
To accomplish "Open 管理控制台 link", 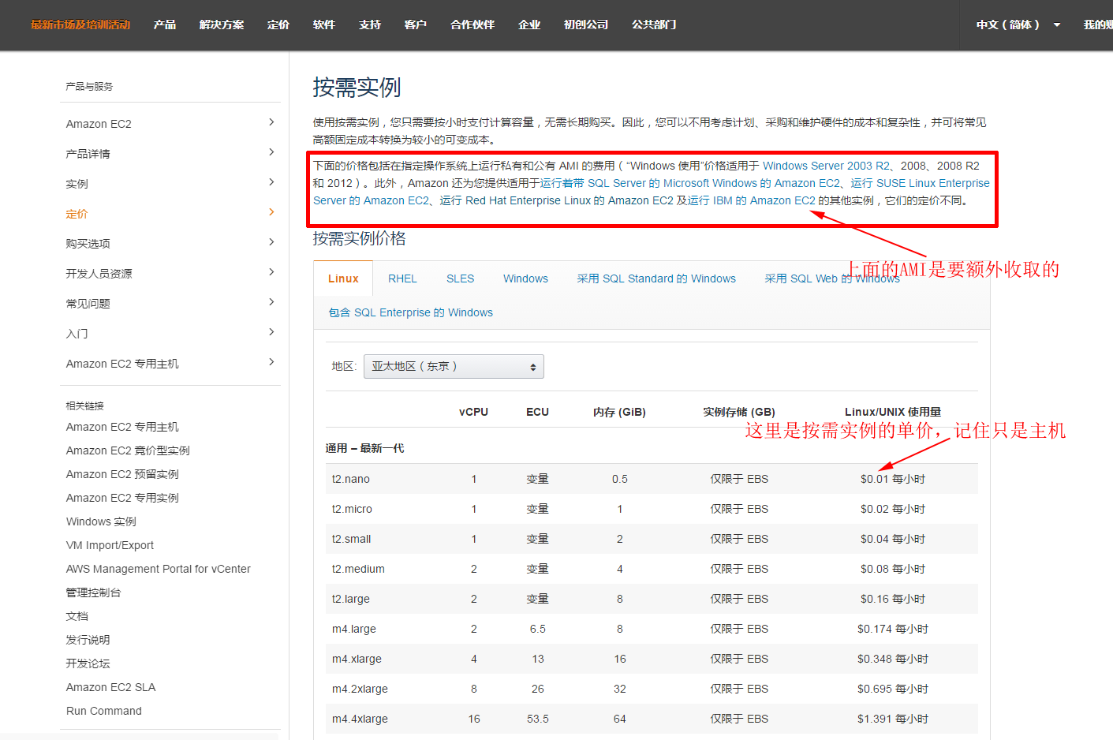I will (x=93, y=592).
